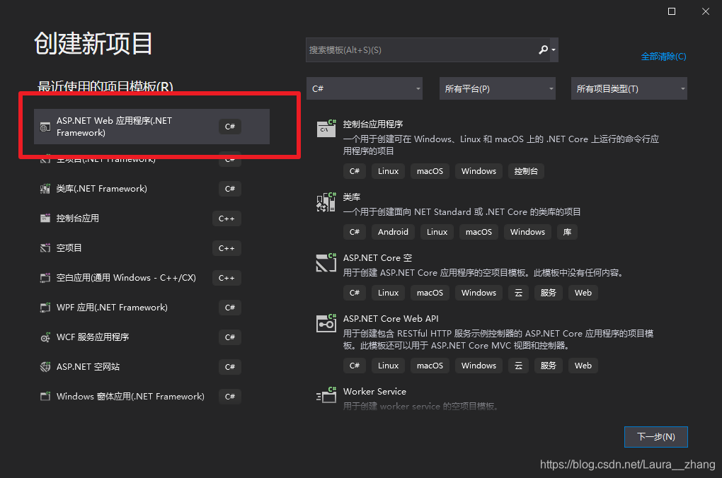Maximize the create new project dialog

[672, 11]
